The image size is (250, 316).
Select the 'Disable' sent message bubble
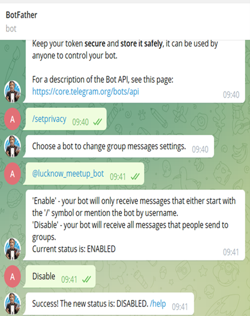click(x=60, y=276)
